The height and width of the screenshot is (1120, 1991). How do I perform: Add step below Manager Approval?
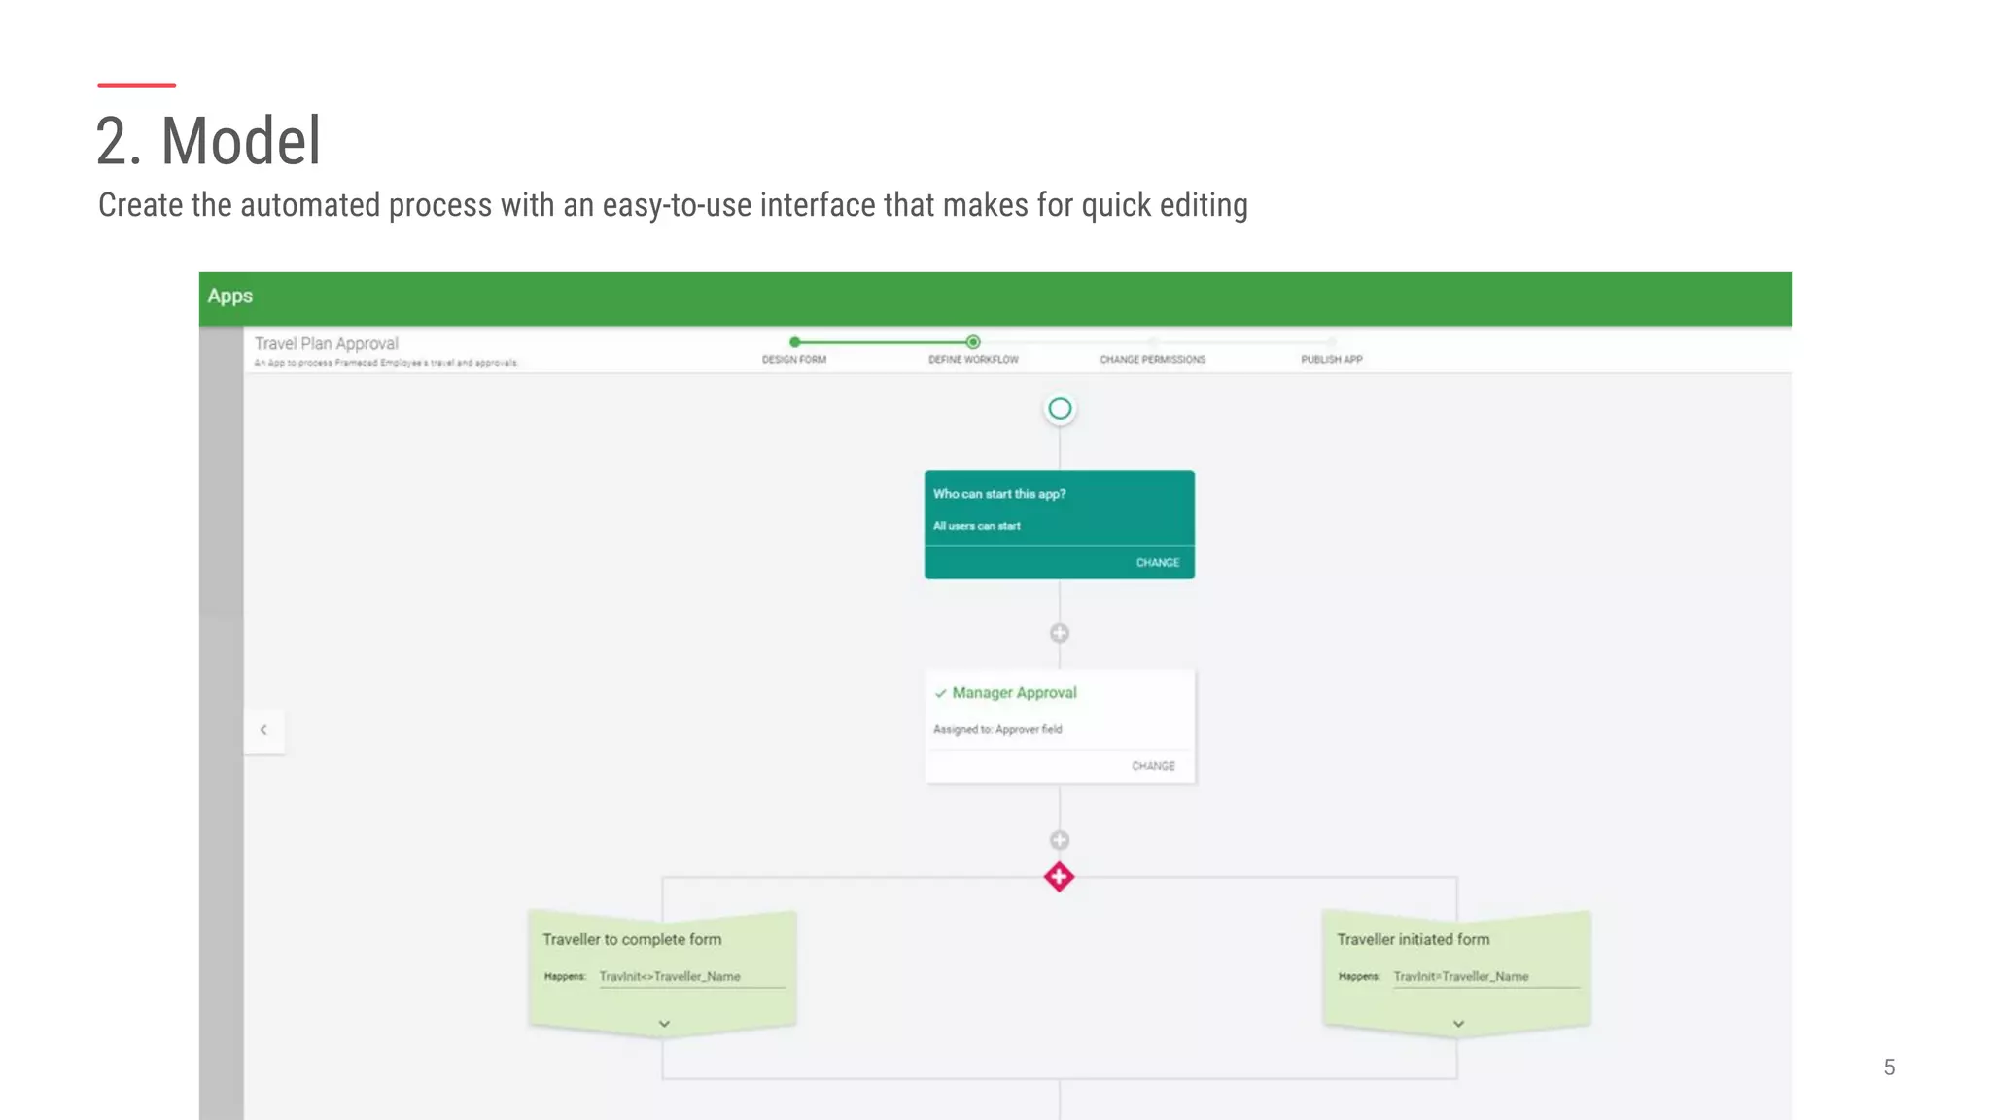[1060, 840]
